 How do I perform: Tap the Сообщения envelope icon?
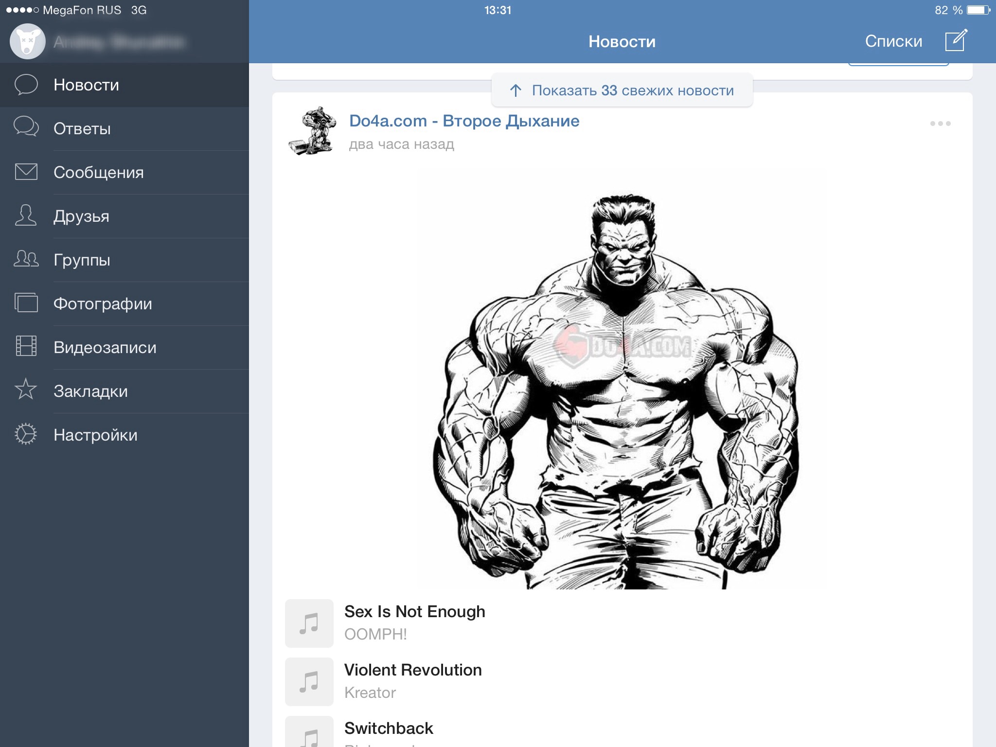(x=26, y=172)
